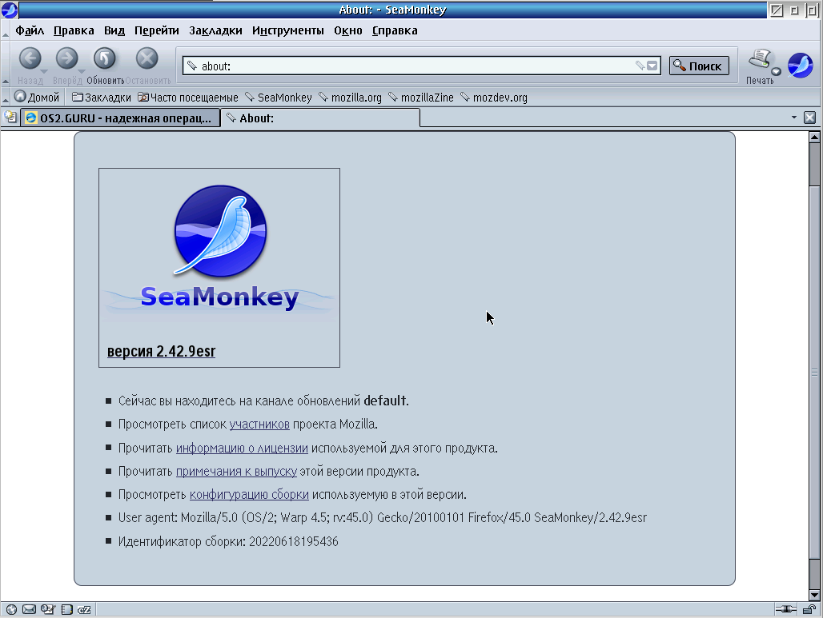Click the bookmark tag icon in URL field

click(640, 66)
